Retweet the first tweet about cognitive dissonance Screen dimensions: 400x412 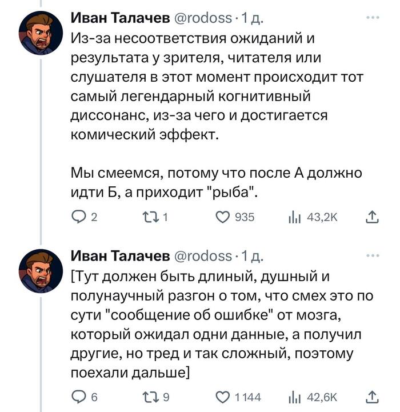click(x=148, y=218)
